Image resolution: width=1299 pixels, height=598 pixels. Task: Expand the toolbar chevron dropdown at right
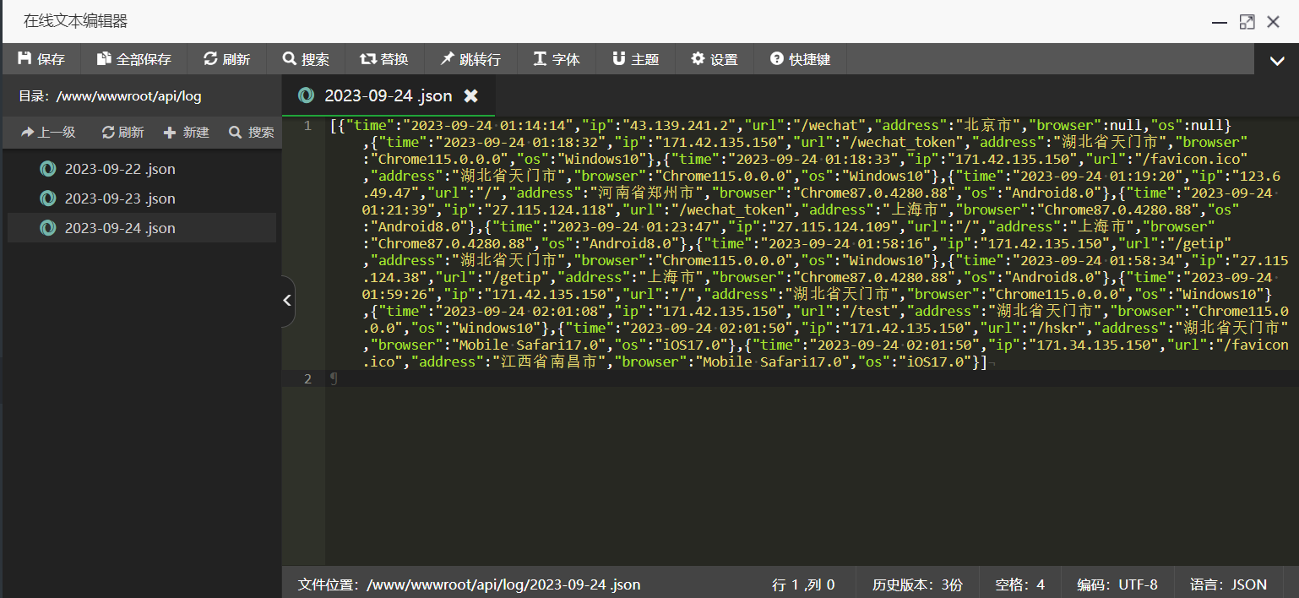coord(1276,60)
